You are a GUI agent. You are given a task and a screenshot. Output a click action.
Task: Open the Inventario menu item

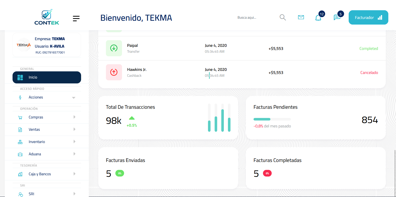[x=37, y=142]
